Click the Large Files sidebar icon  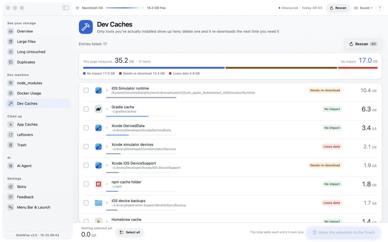coord(11,42)
